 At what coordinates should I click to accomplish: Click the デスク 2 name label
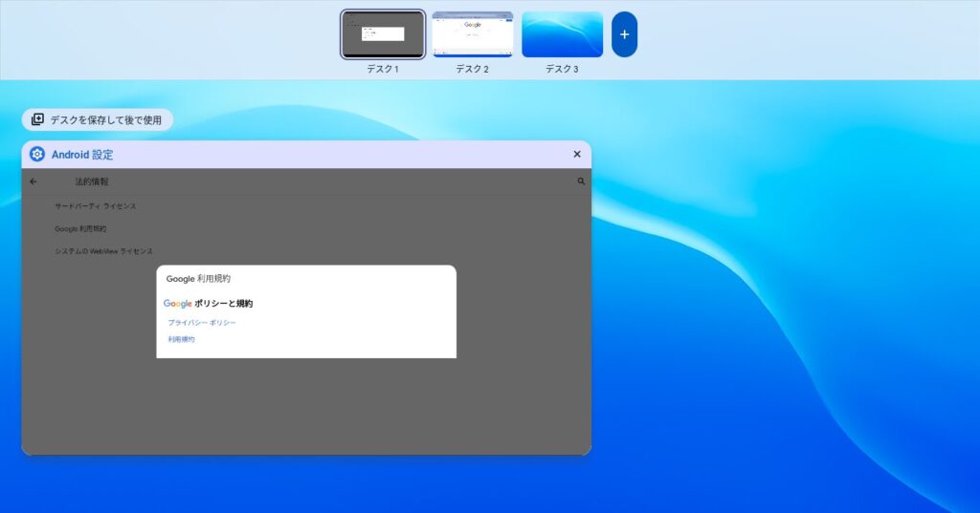coord(473,69)
